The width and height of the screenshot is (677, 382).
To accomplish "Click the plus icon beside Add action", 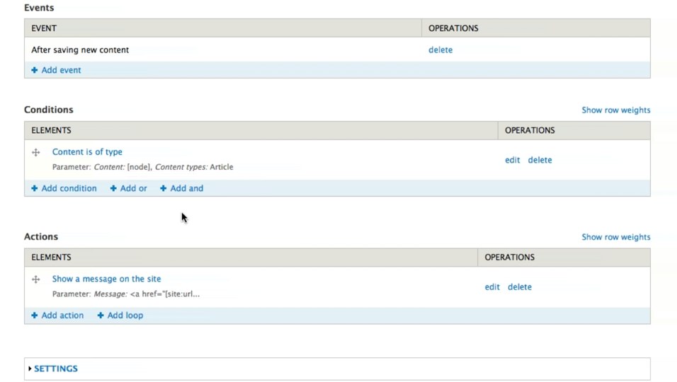I will (35, 316).
